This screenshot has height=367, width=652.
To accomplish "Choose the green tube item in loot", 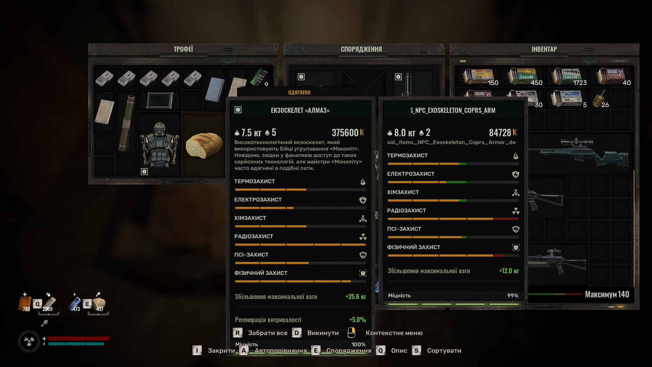I will pyautogui.click(x=127, y=123).
